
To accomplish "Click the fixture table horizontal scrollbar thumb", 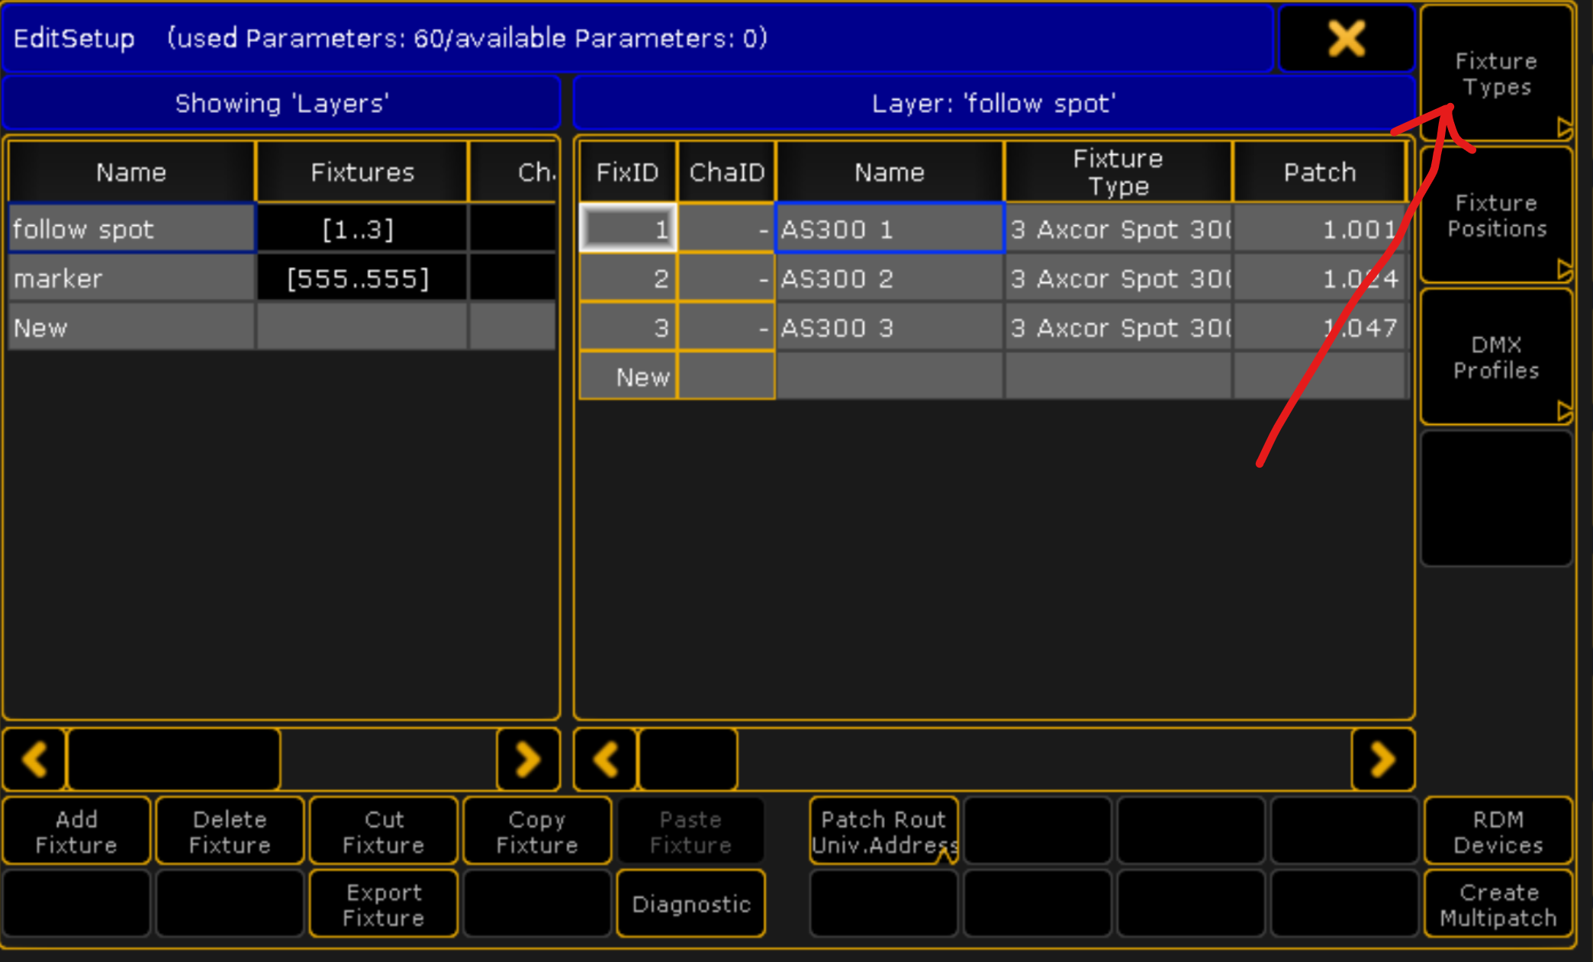I will pyautogui.click(x=687, y=759).
